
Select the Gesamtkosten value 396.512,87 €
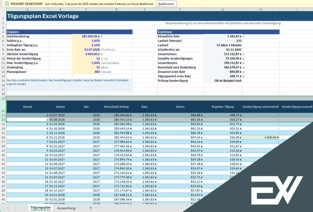223,63
